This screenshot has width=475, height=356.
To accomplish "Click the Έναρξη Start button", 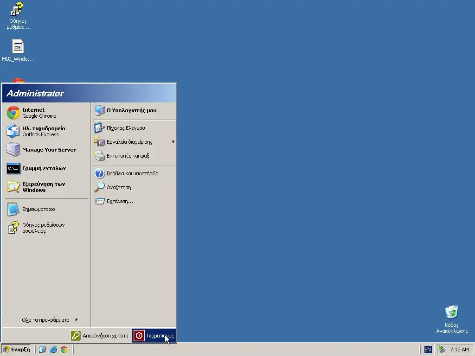I will 16,350.
